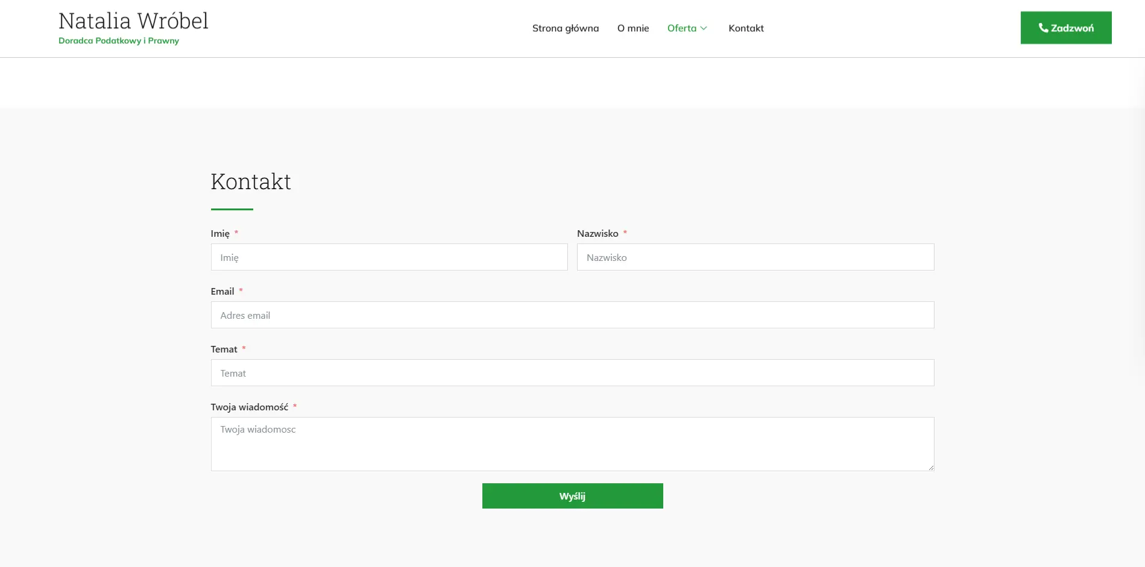Click the Natalia Wróbel site title
1145x567 pixels.
tap(133, 21)
